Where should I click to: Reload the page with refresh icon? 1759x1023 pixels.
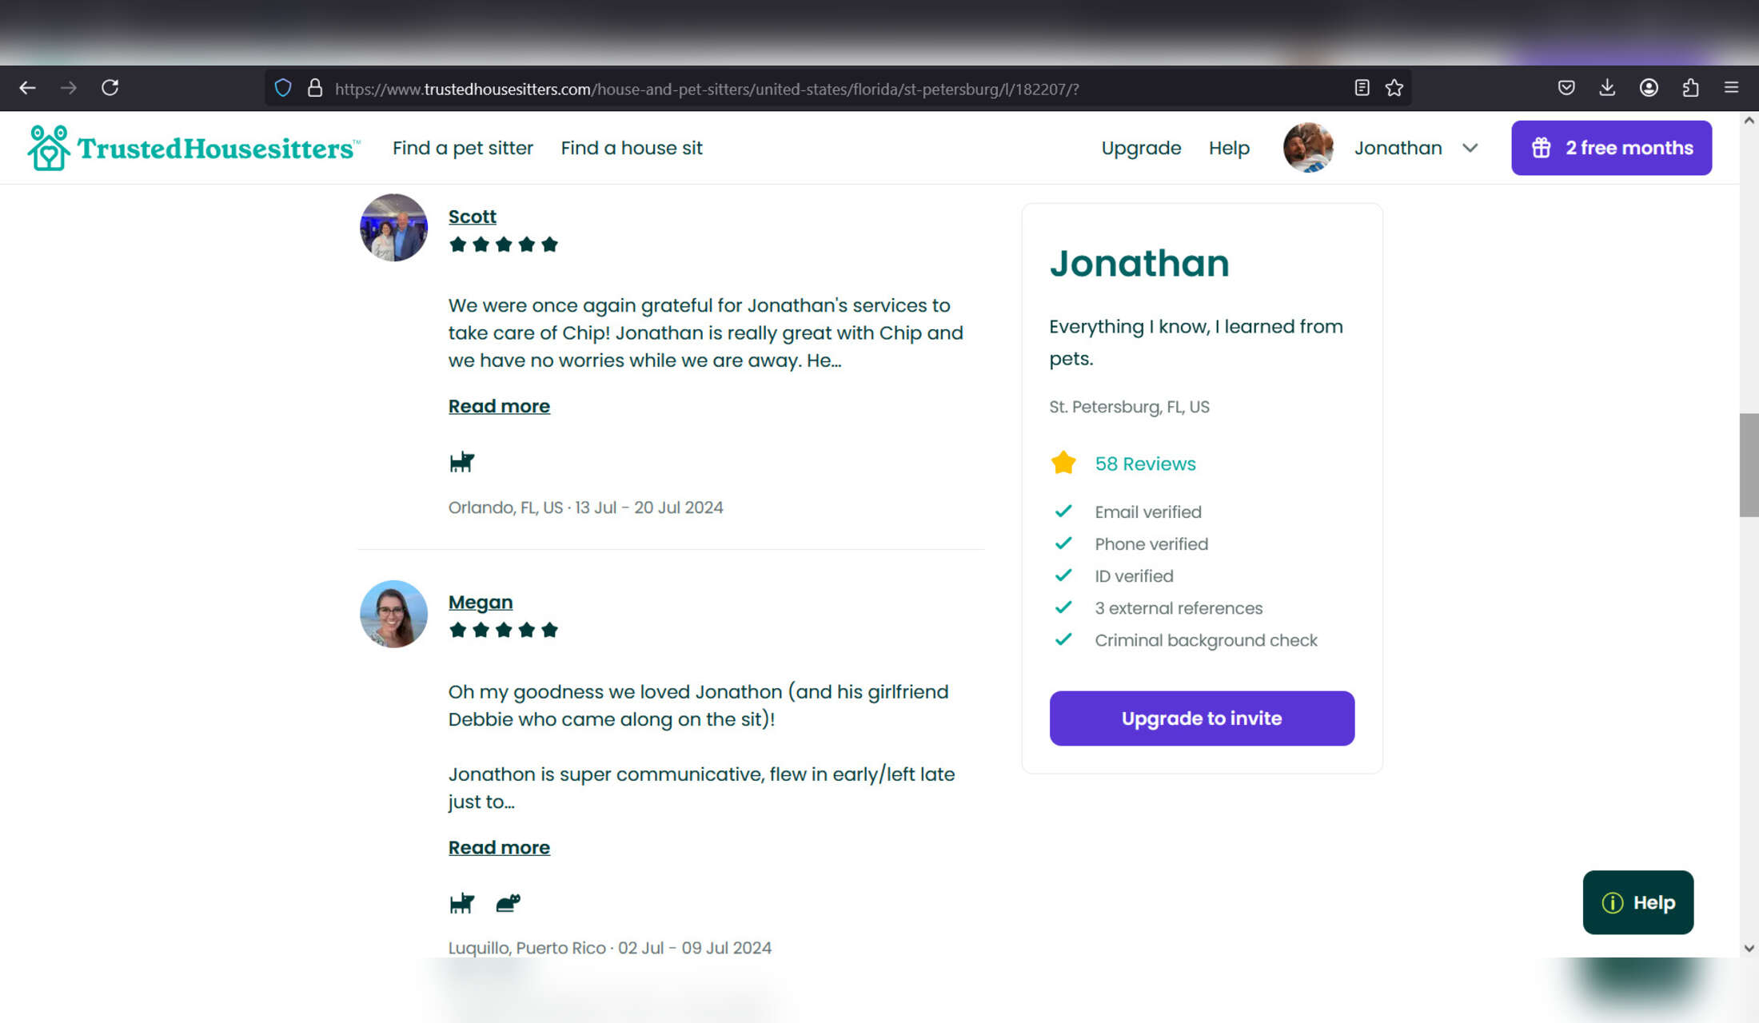(110, 88)
